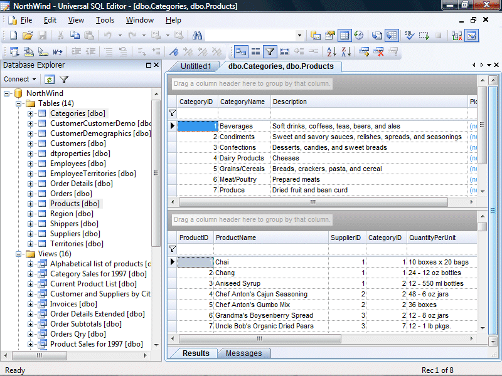This screenshot has height=376, width=502.
Task: Click Database Explorer vertical scrollbar thumb
Action: coord(156,173)
